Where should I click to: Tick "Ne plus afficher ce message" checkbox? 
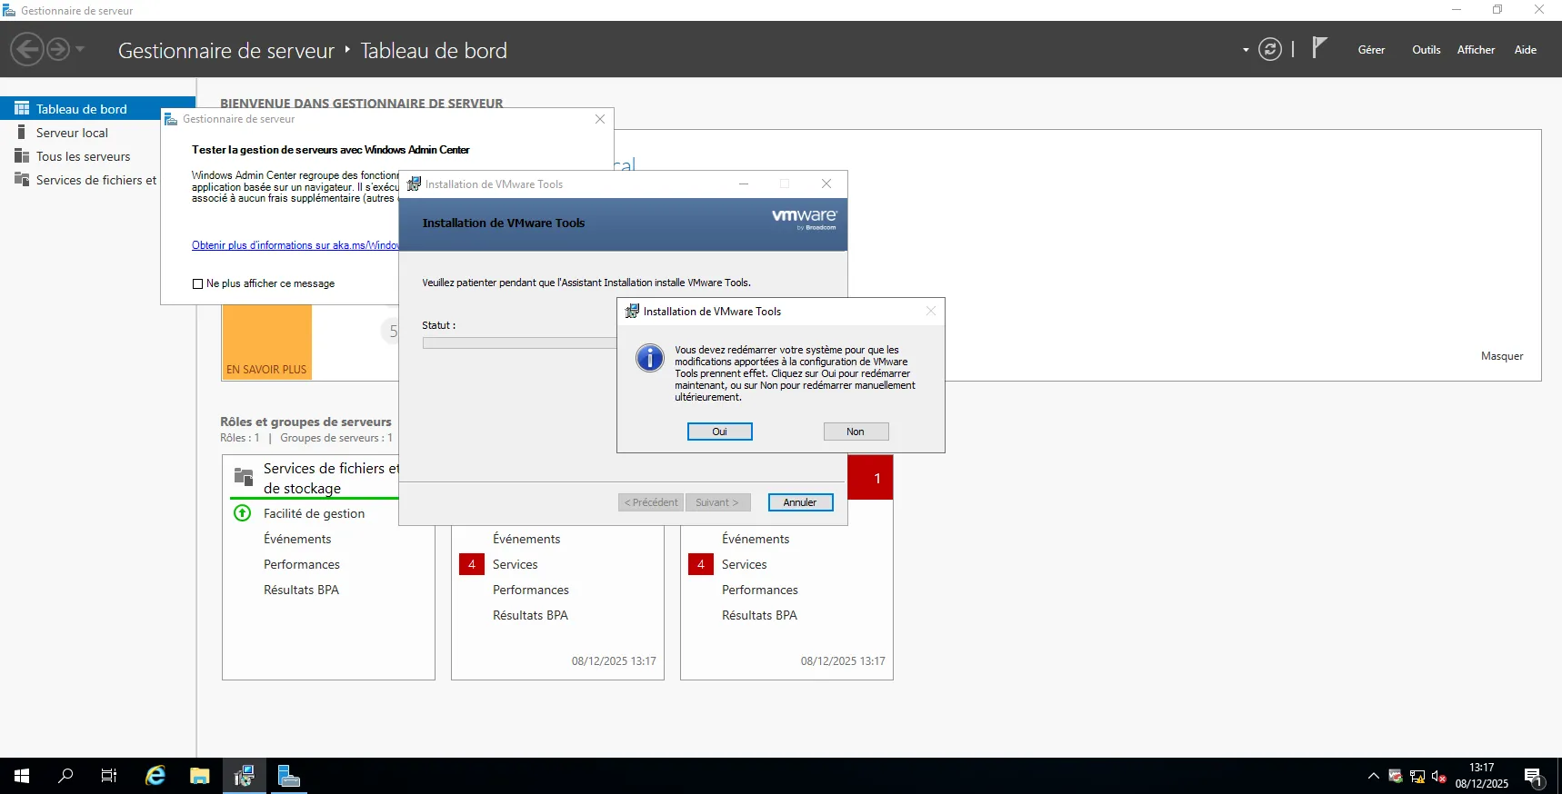pyautogui.click(x=197, y=283)
